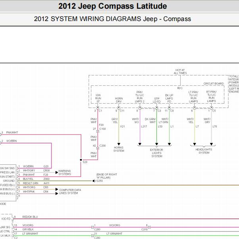Click the ground point label 'G250'
Image resolution: width=239 pixels, height=239 pixels.
pos(99,181)
